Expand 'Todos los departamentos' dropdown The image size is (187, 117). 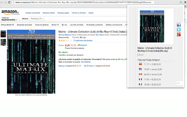[x=9, y=20]
